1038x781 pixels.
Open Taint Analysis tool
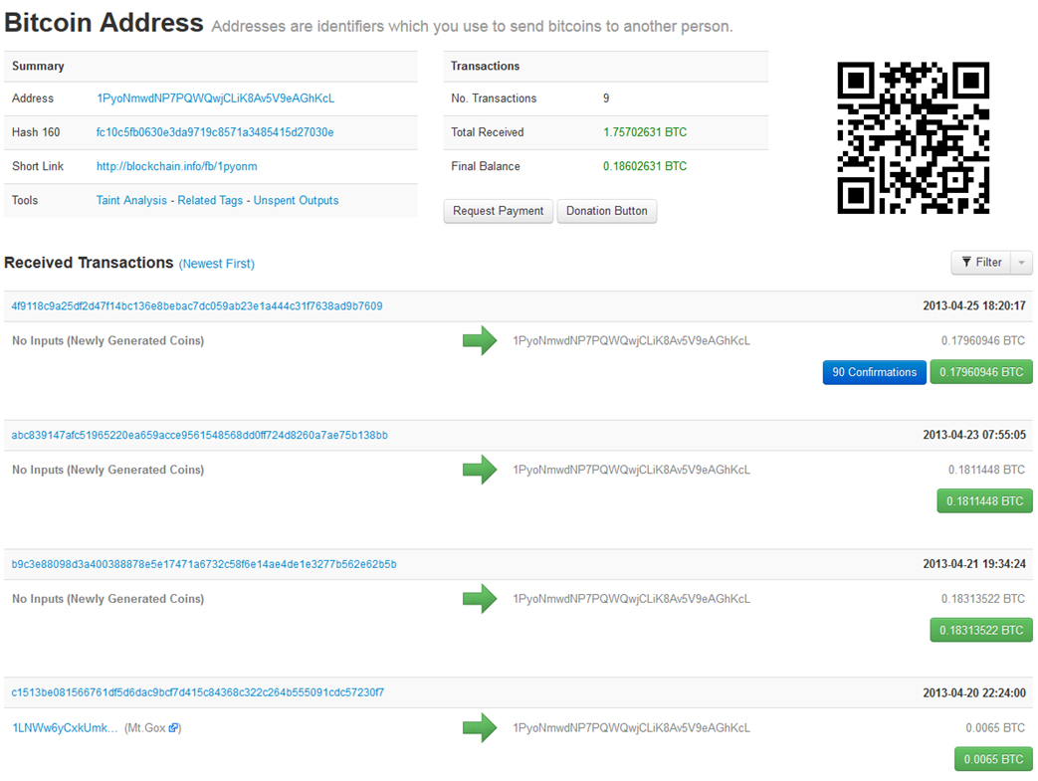click(131, 201)
